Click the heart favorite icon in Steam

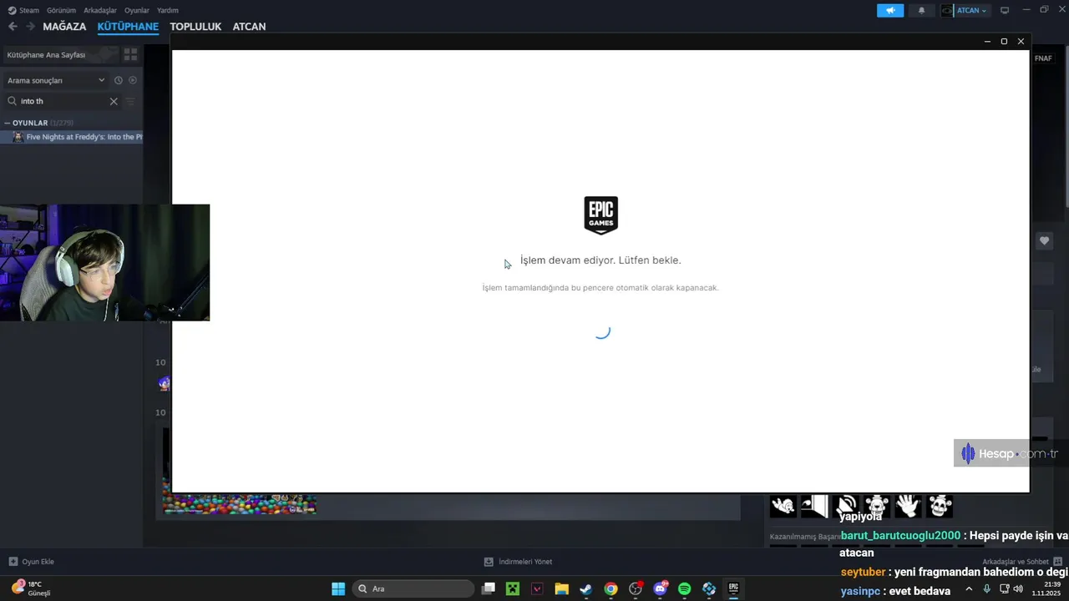click(x=1044, y=240)
